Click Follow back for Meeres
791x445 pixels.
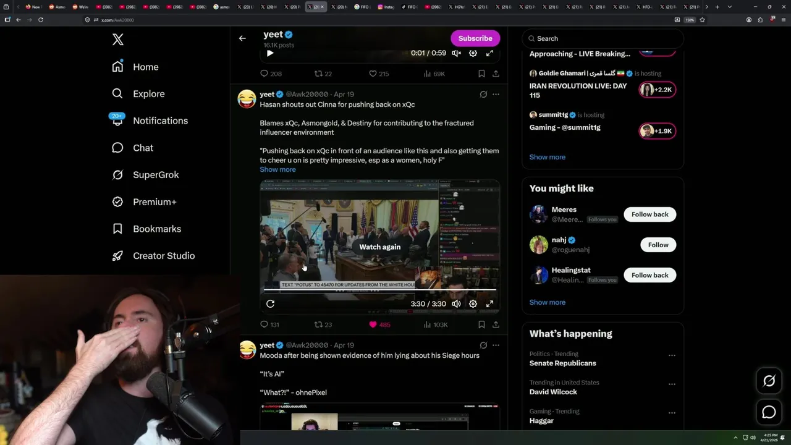click(x=649, y=214)
